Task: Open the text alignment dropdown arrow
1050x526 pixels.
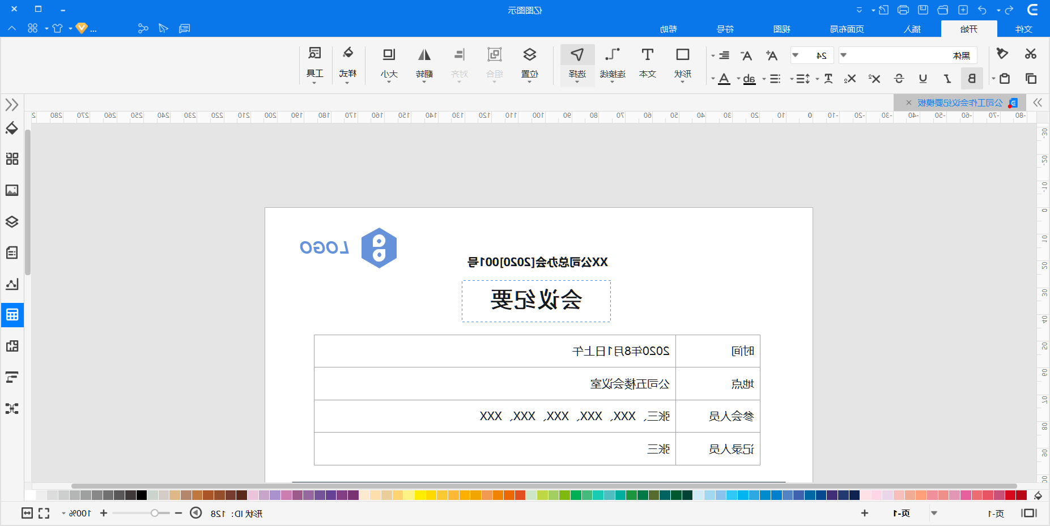Action: pyautogui.click(x=713, y=55)
